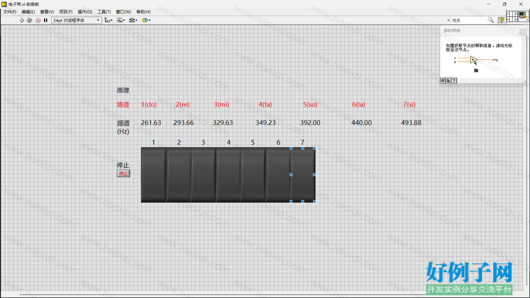The width and height of the screenshot is (530, 298).
Task: Click the 3(mi) note label
Action: click(221, 105)
